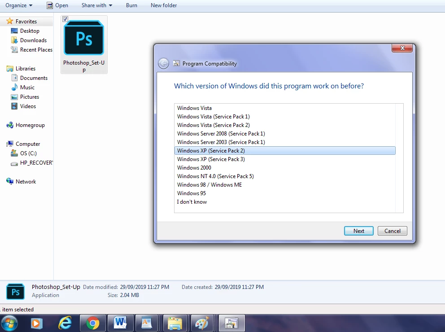
Task: Select Windows XP (Service Pack 2) entry
Action: [x=285, y=150]
